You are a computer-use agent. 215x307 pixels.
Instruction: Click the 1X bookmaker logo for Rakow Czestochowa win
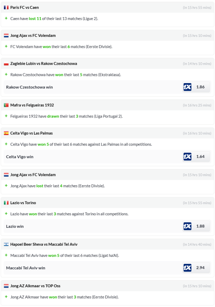tap(187, 87)
